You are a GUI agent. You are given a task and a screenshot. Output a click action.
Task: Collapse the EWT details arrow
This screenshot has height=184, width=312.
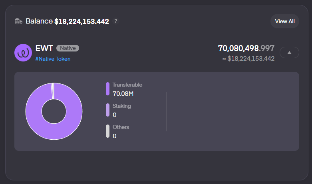coord(289,52)
